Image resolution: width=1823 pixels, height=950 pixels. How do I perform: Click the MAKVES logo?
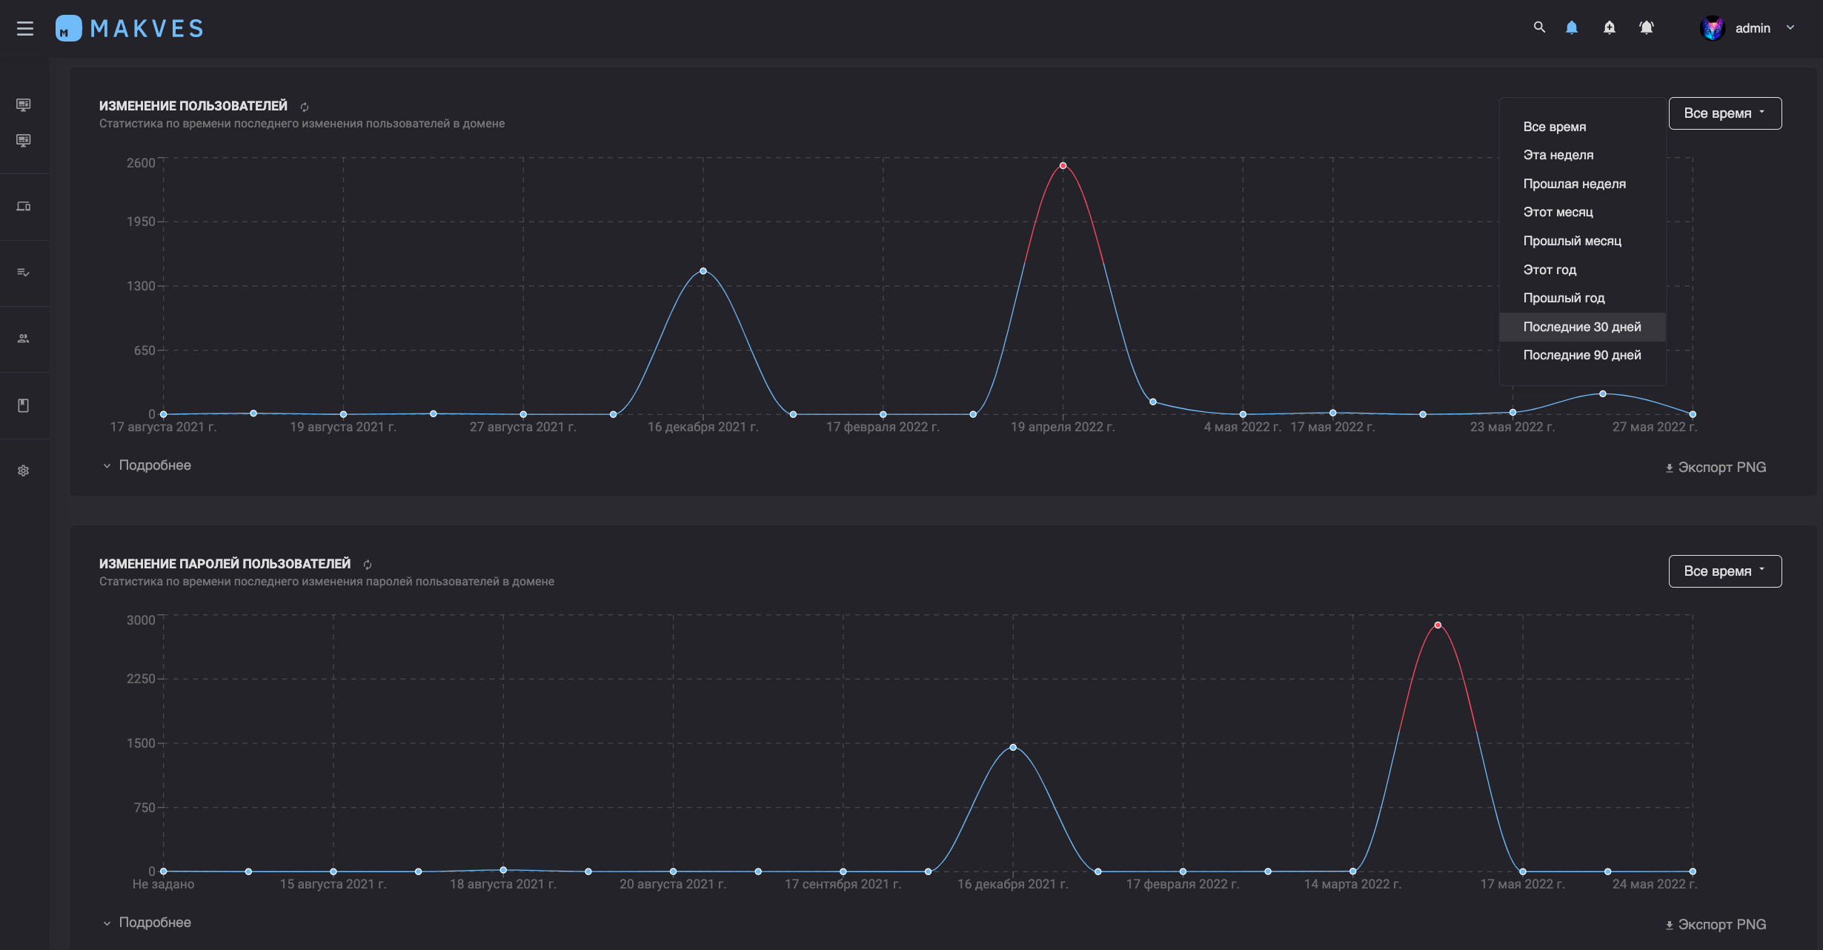pos(130,28)
